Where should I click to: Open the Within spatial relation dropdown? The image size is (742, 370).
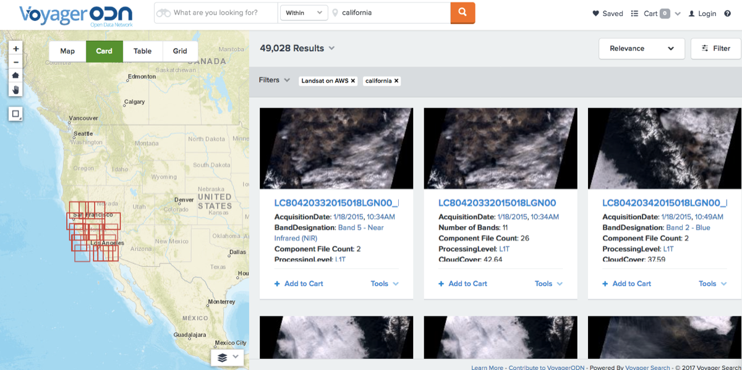pyautogui.click(x=304, y=13)
